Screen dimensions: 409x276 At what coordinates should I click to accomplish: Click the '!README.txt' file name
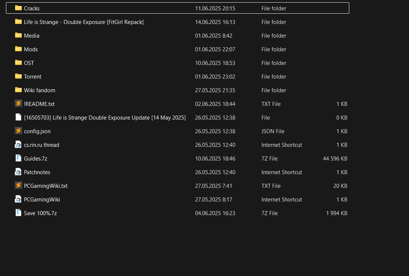click(x=39, y=104)
